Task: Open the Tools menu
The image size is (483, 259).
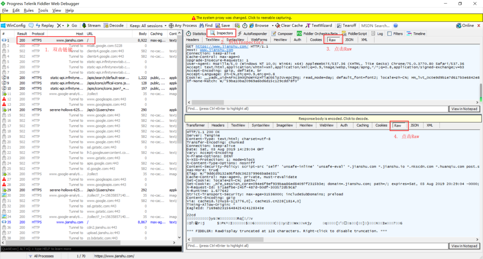Action: point(43,11)
